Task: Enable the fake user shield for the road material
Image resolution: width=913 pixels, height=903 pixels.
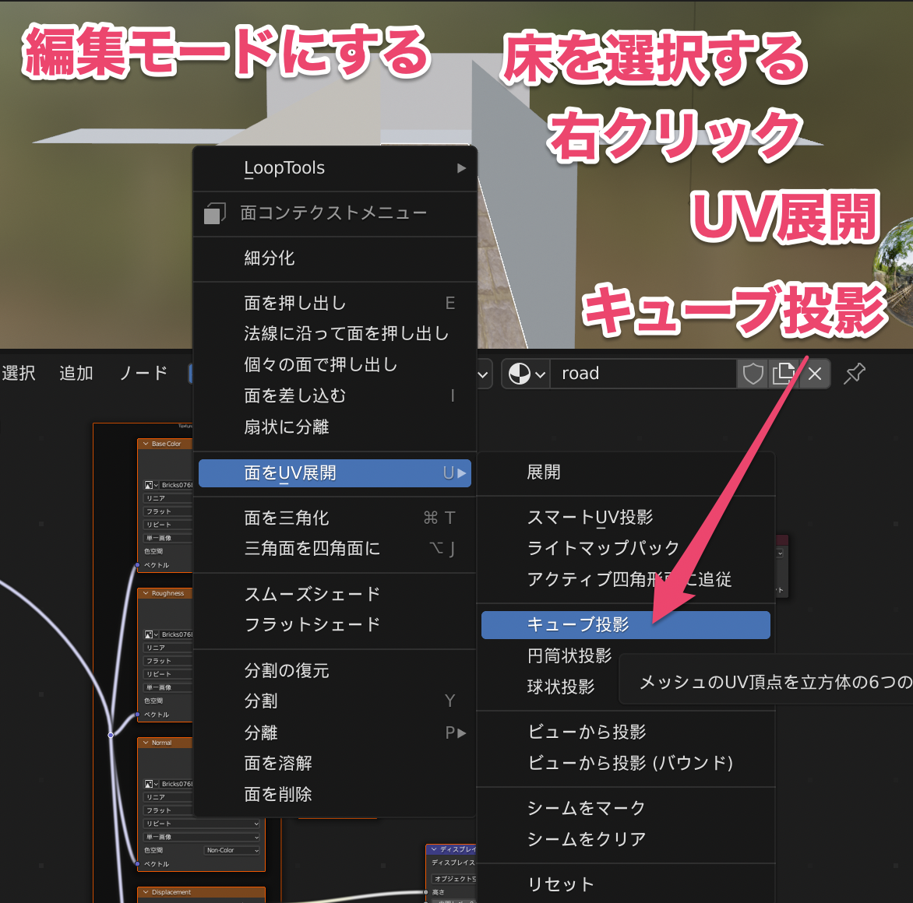Action: pyautogui.click(x=751, y=374)
